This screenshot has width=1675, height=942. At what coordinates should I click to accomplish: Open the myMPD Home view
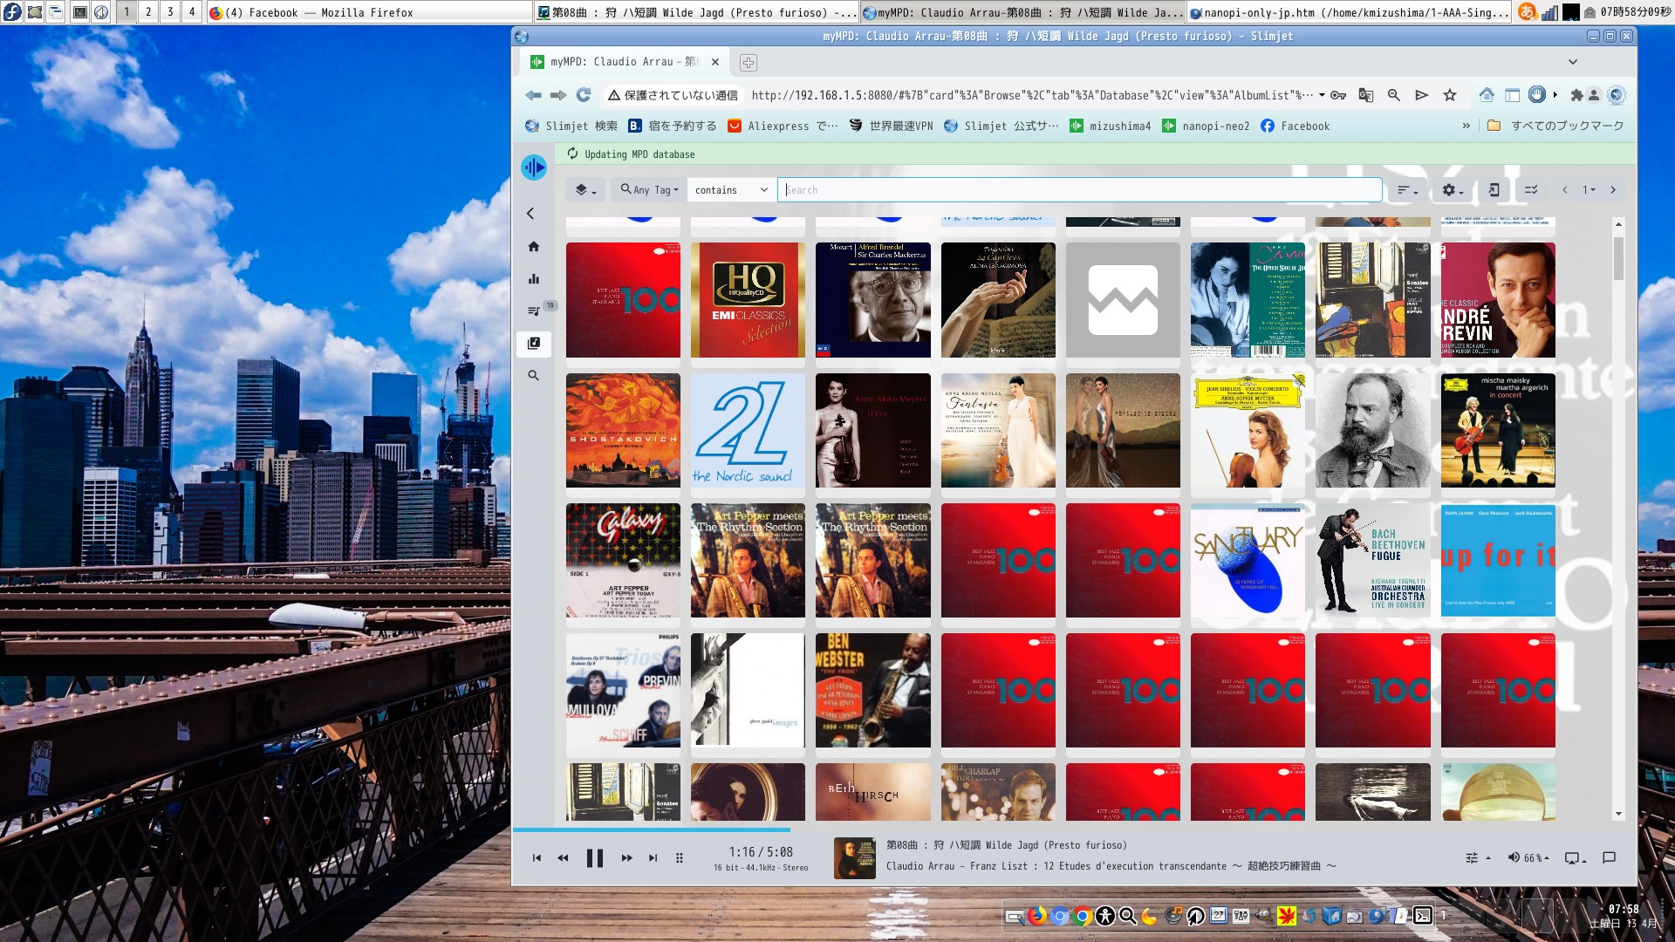coord(533,247)
